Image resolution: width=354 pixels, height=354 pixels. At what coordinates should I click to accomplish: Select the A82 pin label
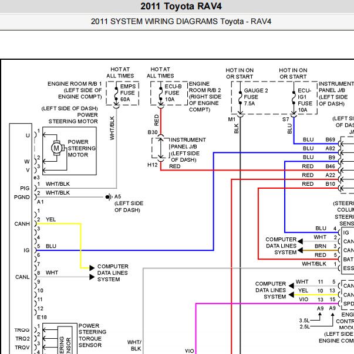click(330, 148)
